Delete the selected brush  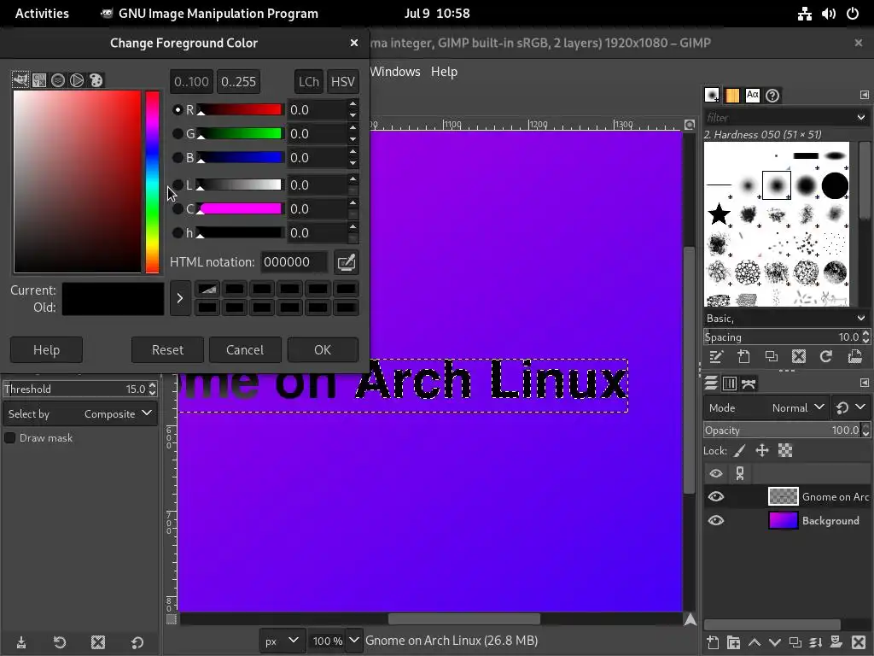point(799,356)
